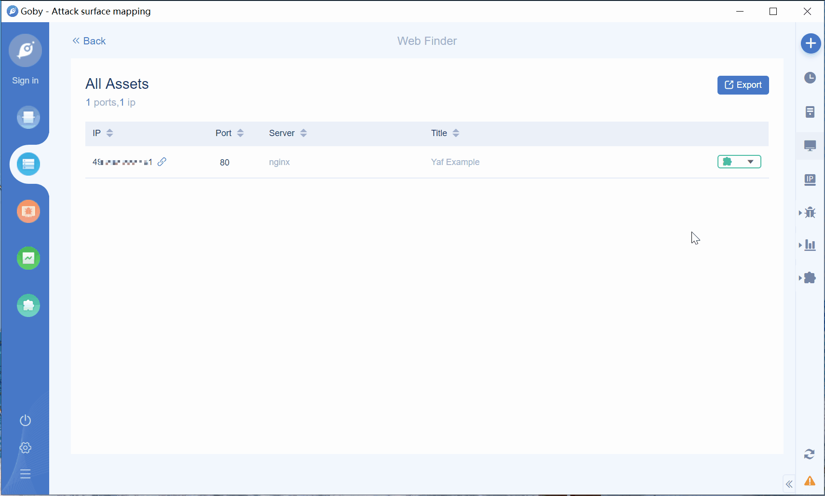Click the Yaf Example title cell

point(455,162)
